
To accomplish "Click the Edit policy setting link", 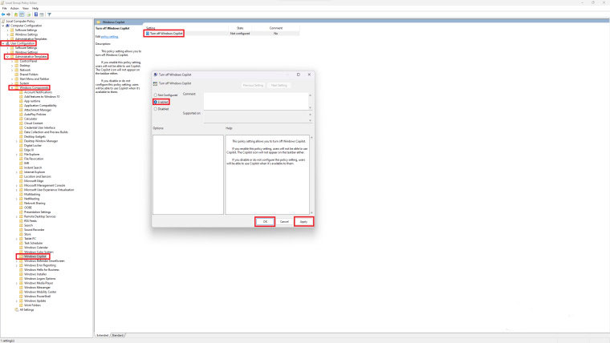I will (x=110, y=37).
